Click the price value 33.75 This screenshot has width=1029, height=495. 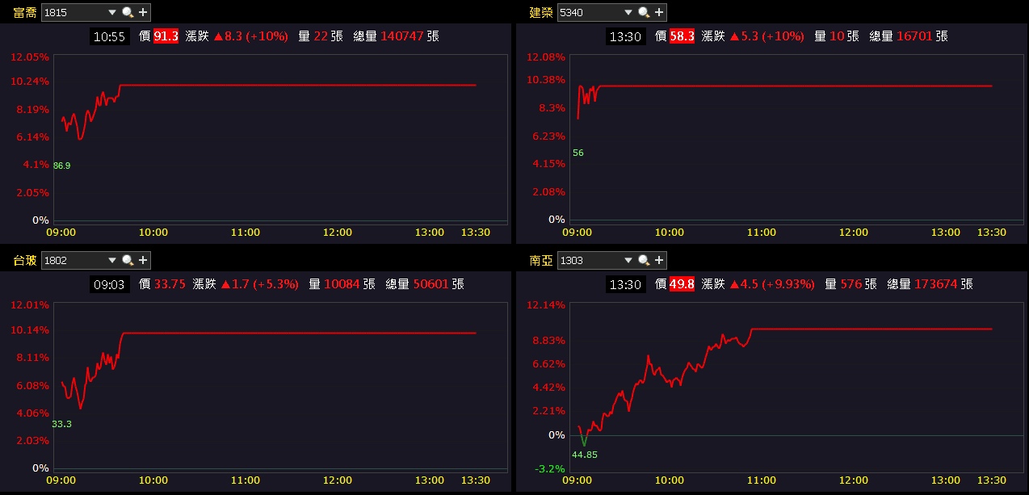pyautogui.click(x=170, y=284)
